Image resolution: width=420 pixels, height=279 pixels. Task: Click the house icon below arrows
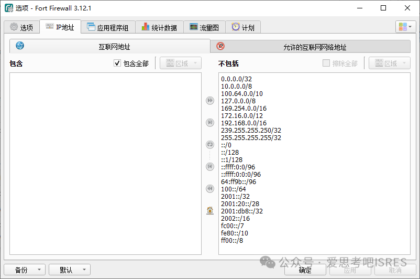tap(210, 210)
